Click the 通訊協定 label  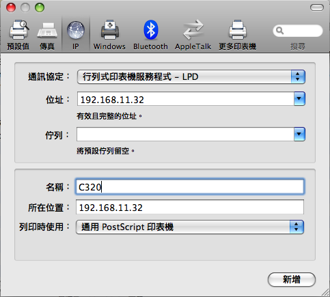point(49,77)
